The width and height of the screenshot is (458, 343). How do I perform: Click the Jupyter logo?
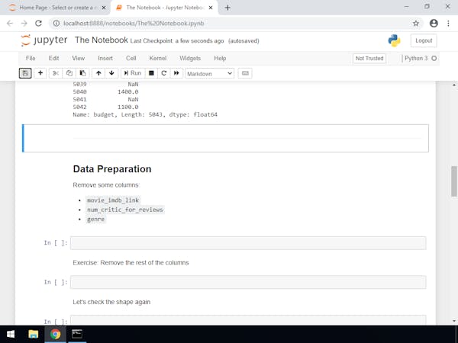(x=44, y=40)
